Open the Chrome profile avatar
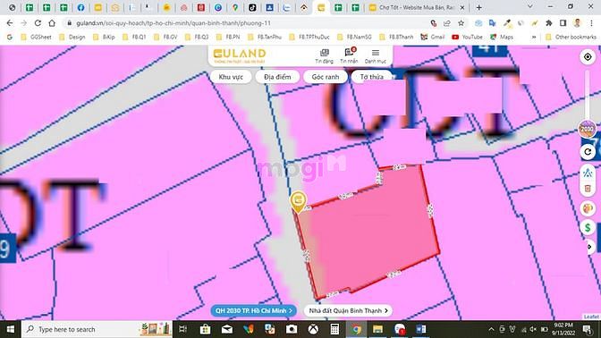 [577, 23]
